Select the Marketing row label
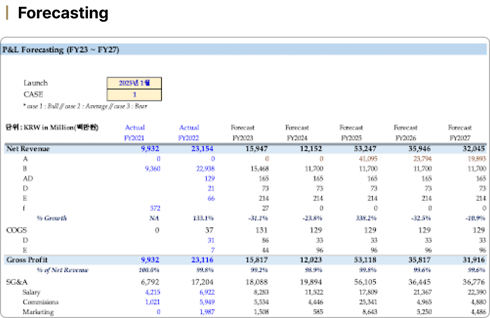 (38, 312)
